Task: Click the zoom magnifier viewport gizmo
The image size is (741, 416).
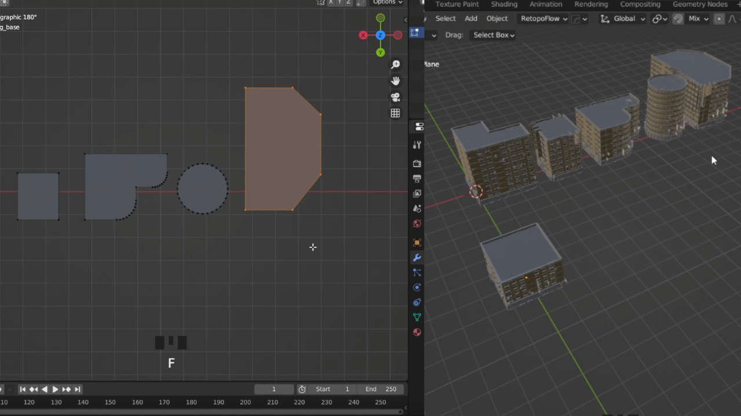Action: (395, 65)
